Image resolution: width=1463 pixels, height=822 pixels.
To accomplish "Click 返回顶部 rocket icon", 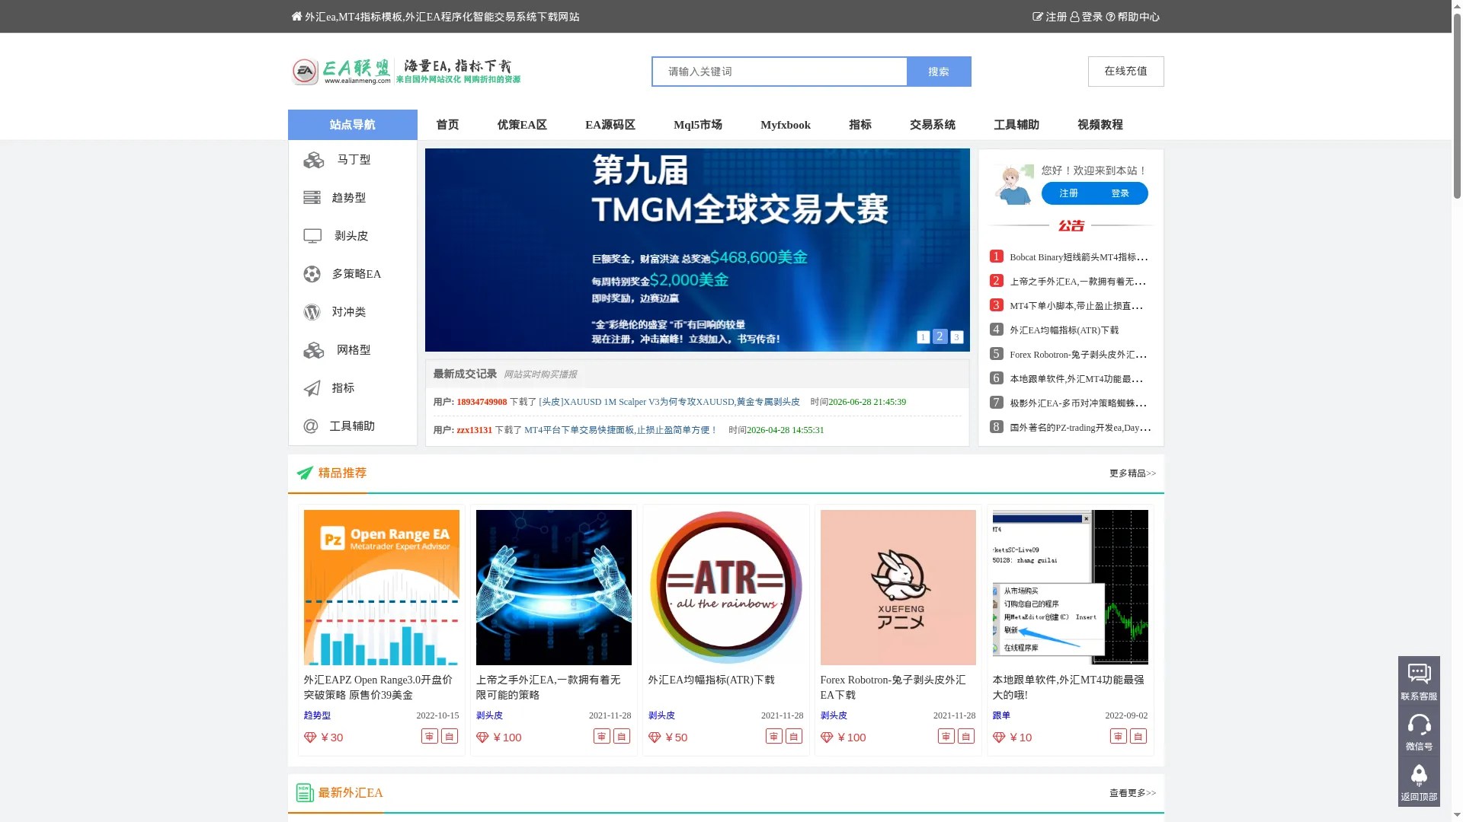I will tap(1419, 775).
